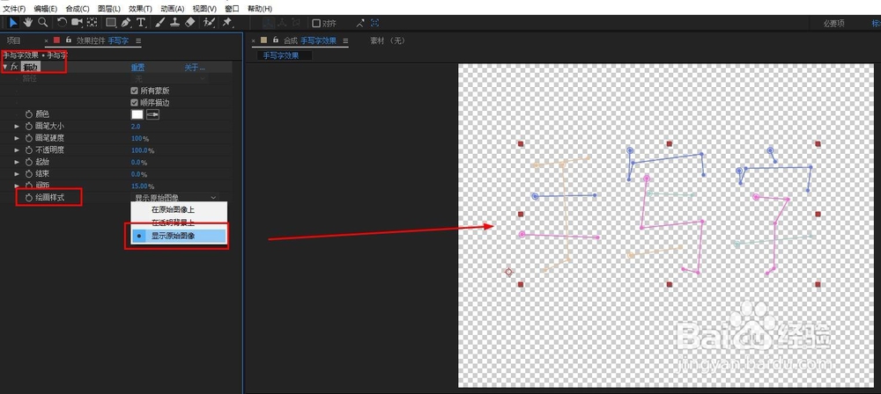Select the Zoom magnifier tool
881x394 pixels.
[x=42, y=23]
